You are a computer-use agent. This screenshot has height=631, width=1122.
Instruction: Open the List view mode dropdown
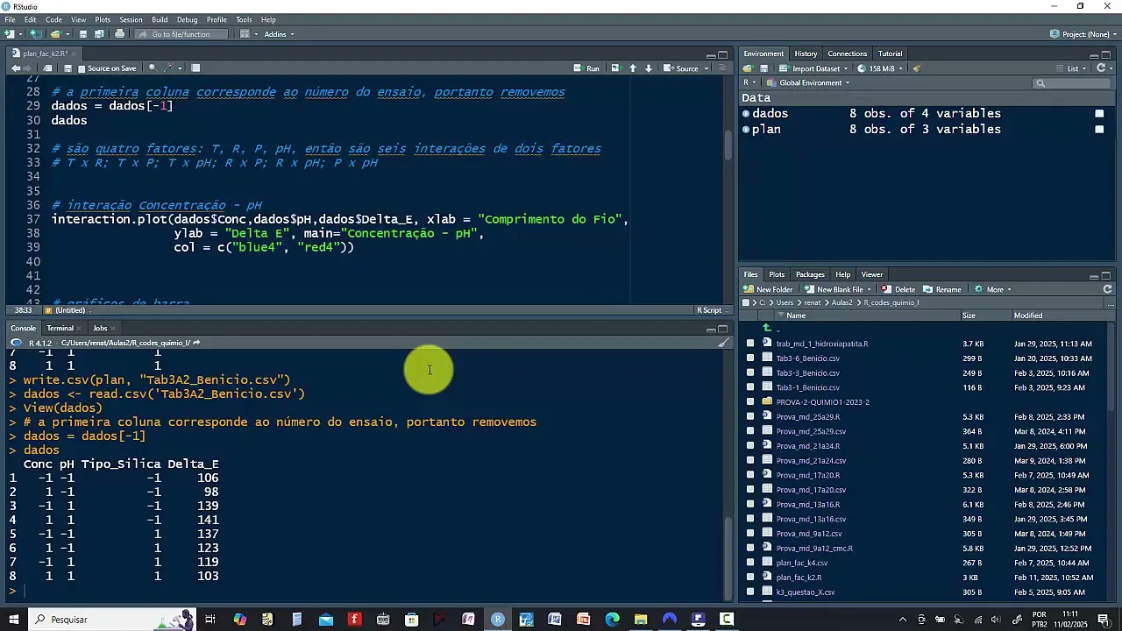(1074, 68)
